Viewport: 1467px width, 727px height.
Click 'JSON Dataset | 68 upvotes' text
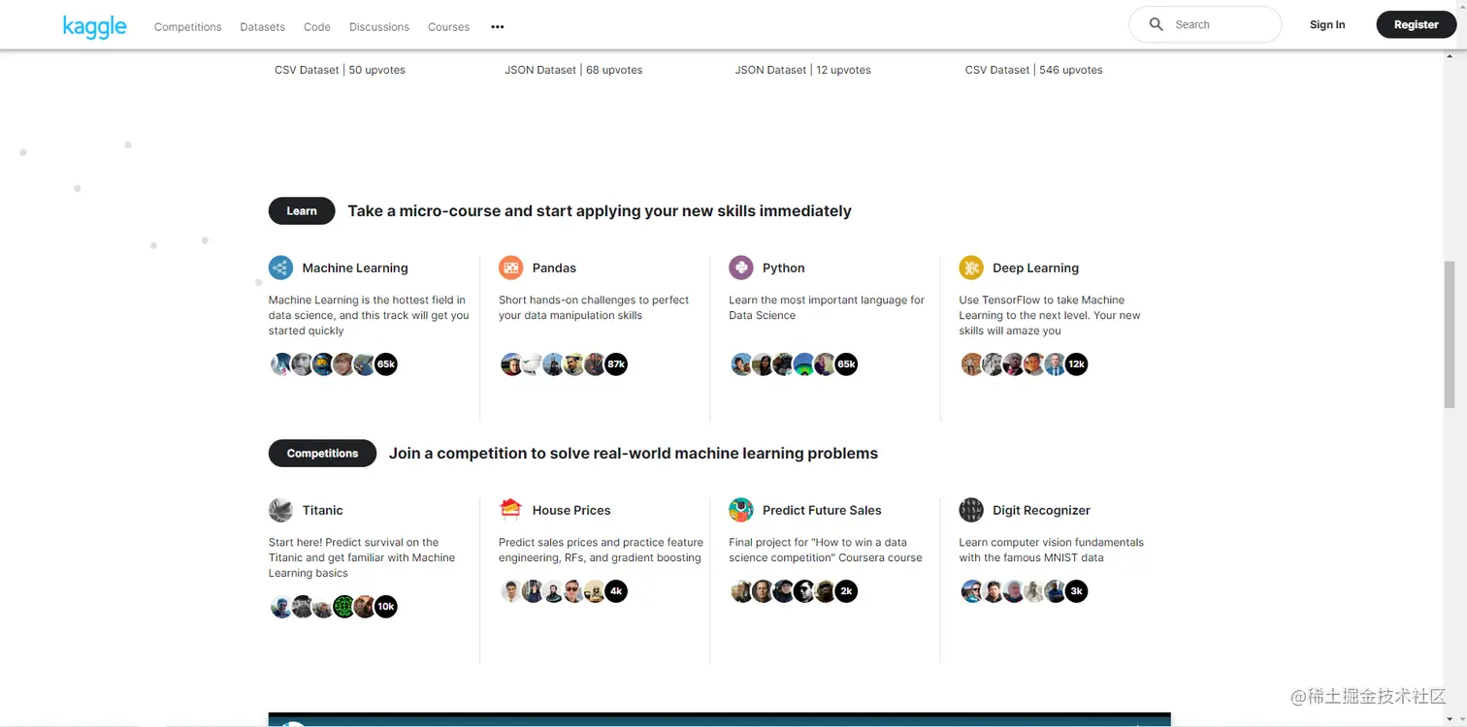click(x=573, y=70)
